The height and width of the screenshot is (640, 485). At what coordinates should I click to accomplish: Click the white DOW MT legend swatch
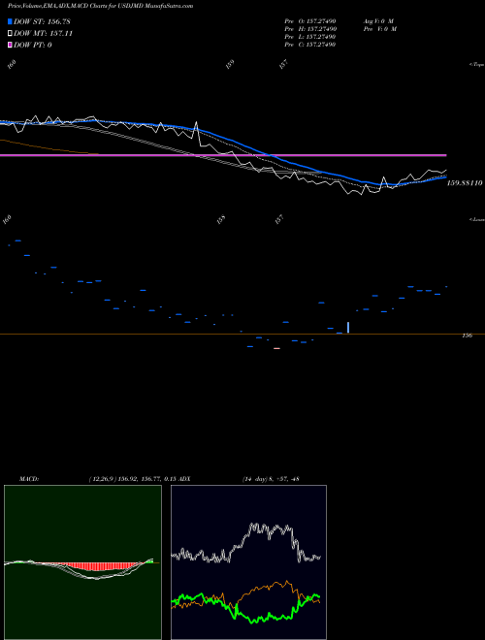click(x=10, y=34)
